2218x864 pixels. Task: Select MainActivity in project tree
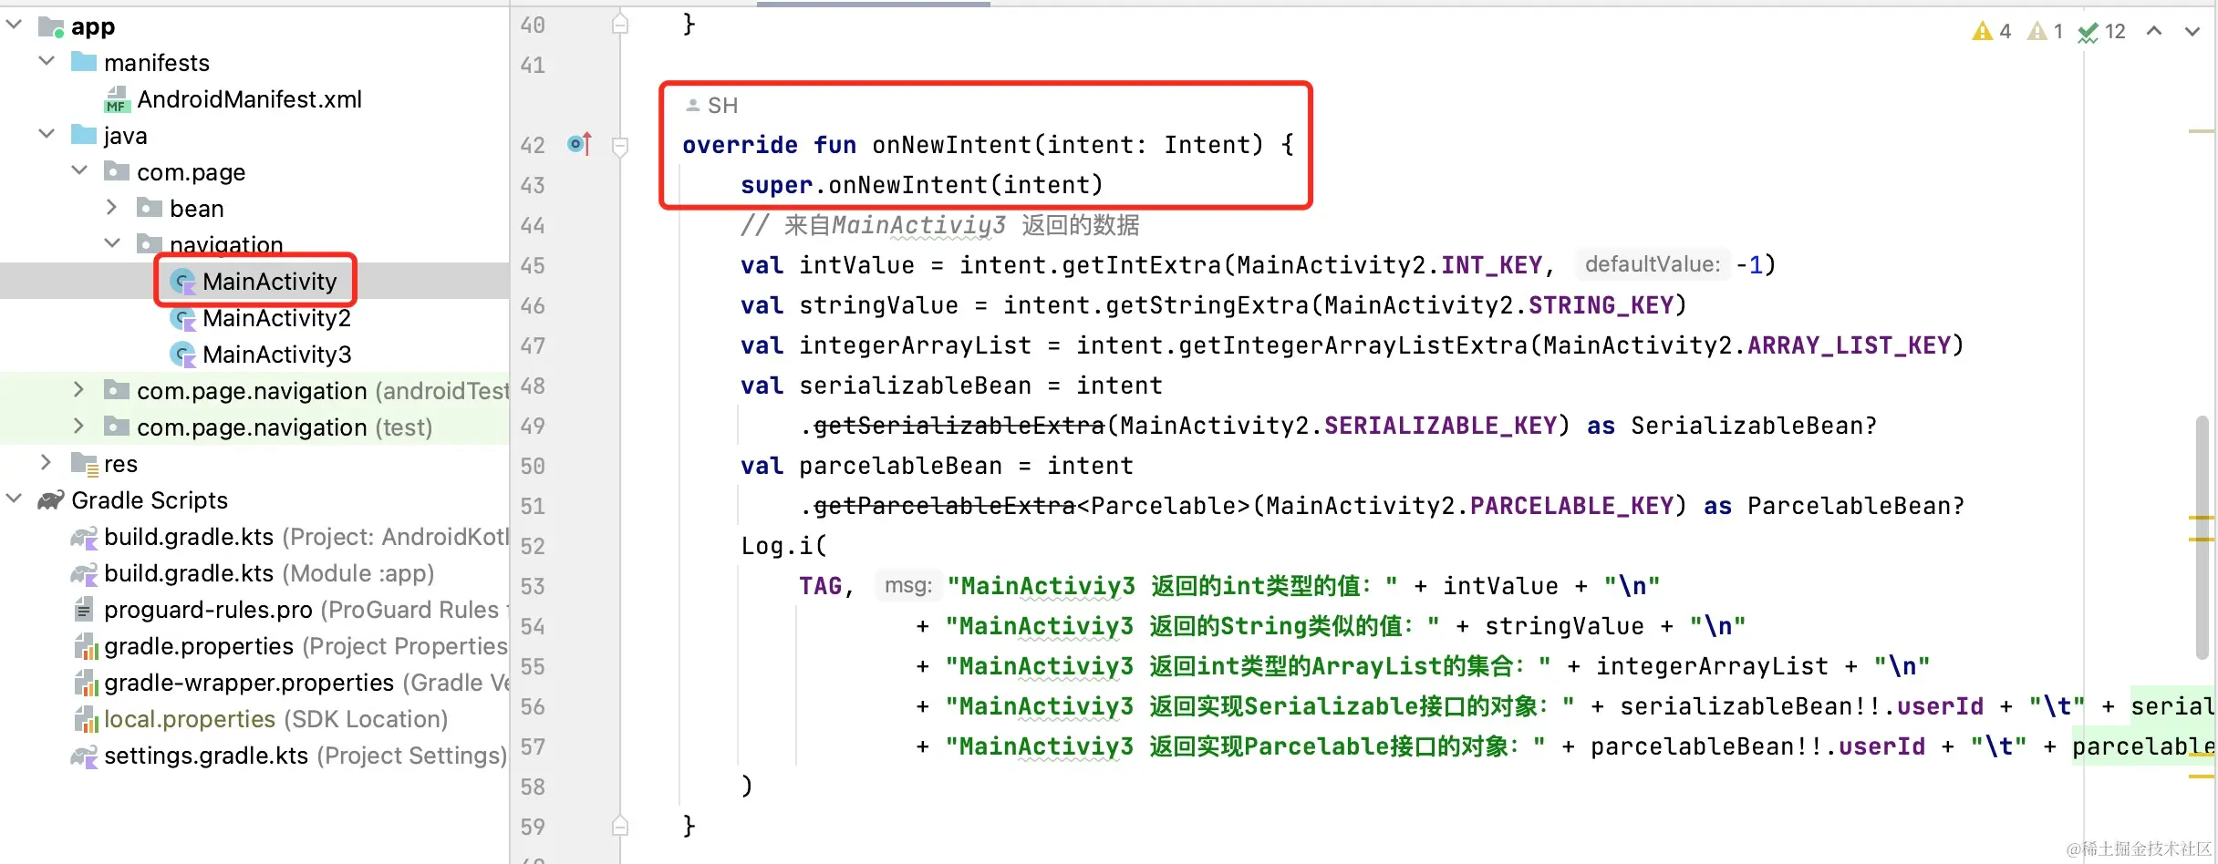click(269, 281)
